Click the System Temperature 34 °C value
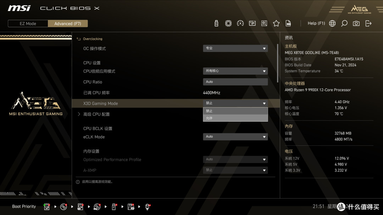 [x=339, y=71]
